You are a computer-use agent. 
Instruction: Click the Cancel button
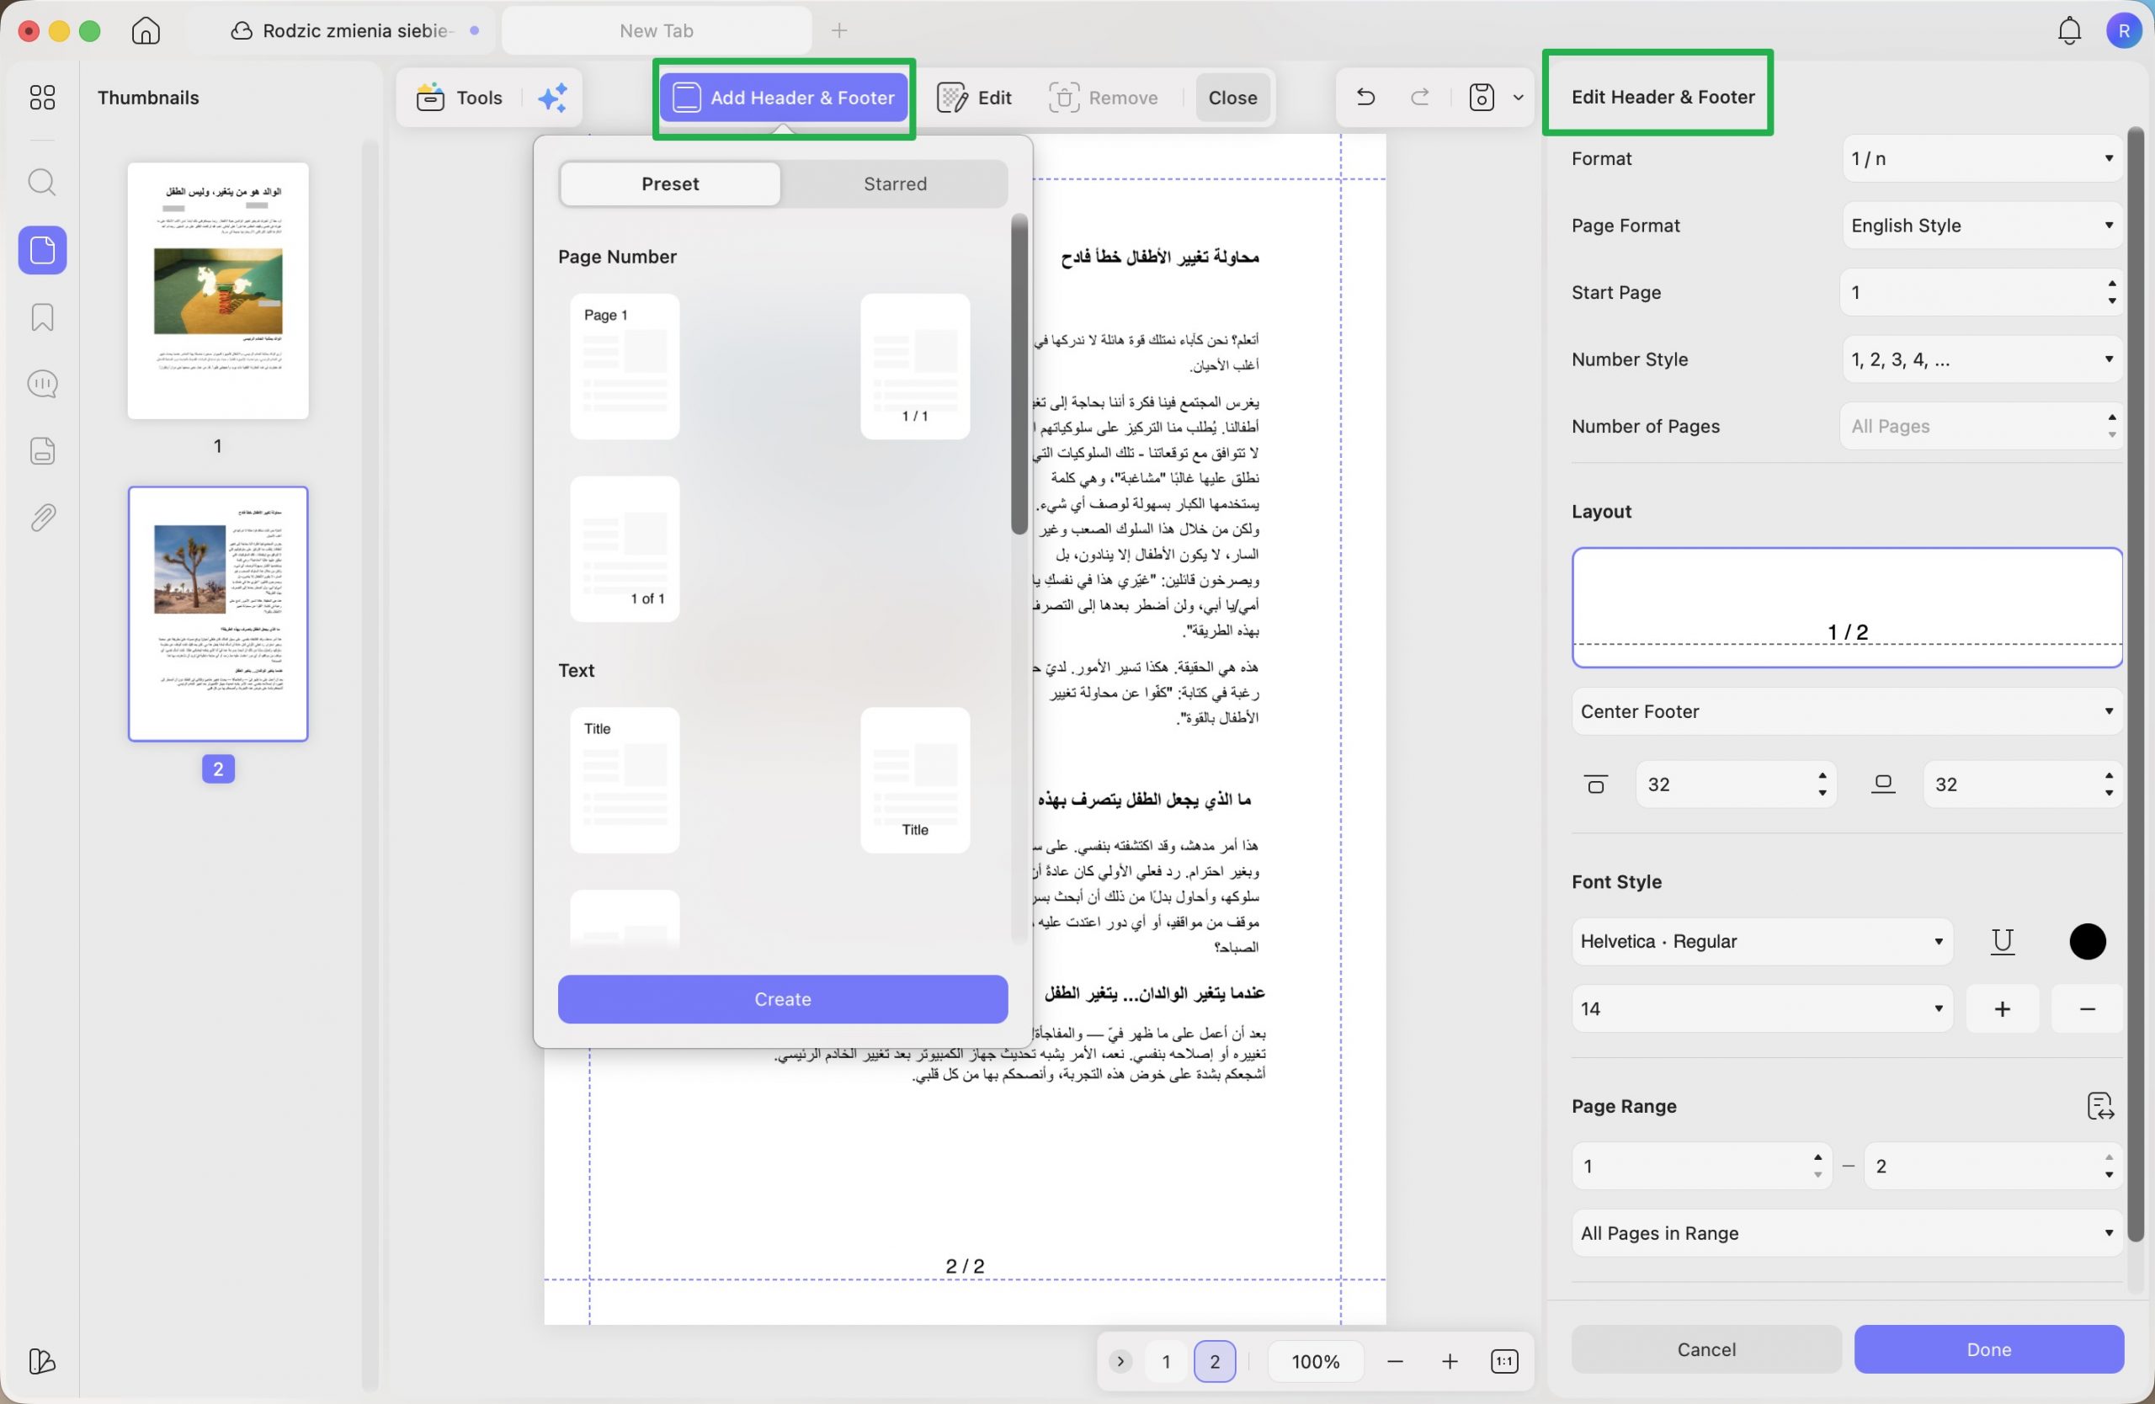click(x=1705, y=1349)
